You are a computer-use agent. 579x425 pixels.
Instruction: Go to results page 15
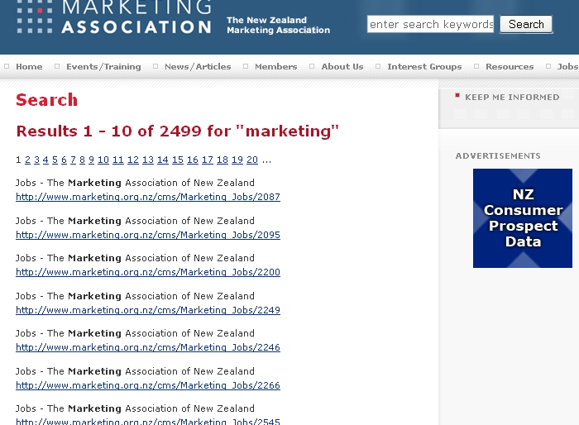178,160
